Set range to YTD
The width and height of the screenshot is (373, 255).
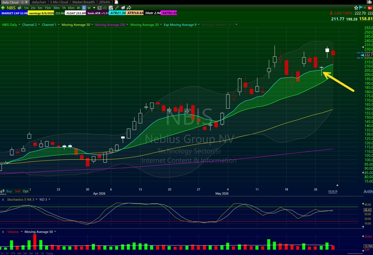click(13, 253)
